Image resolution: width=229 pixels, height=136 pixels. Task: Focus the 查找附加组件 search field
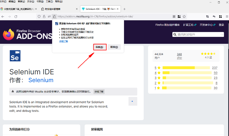tap(198, 35)
